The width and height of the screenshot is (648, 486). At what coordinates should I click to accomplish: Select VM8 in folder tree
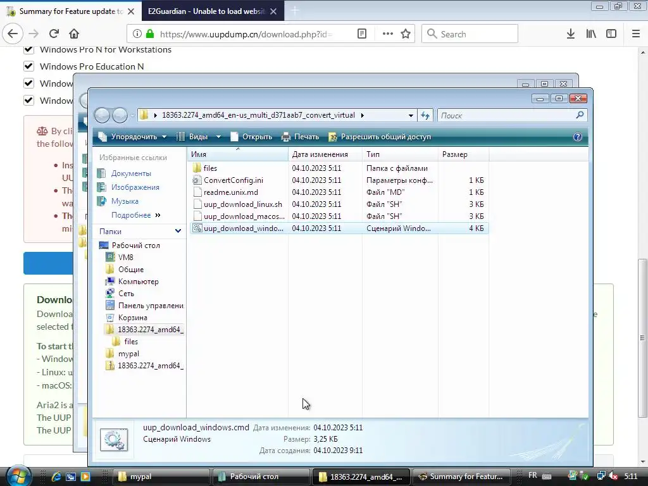tap(126, 258)
